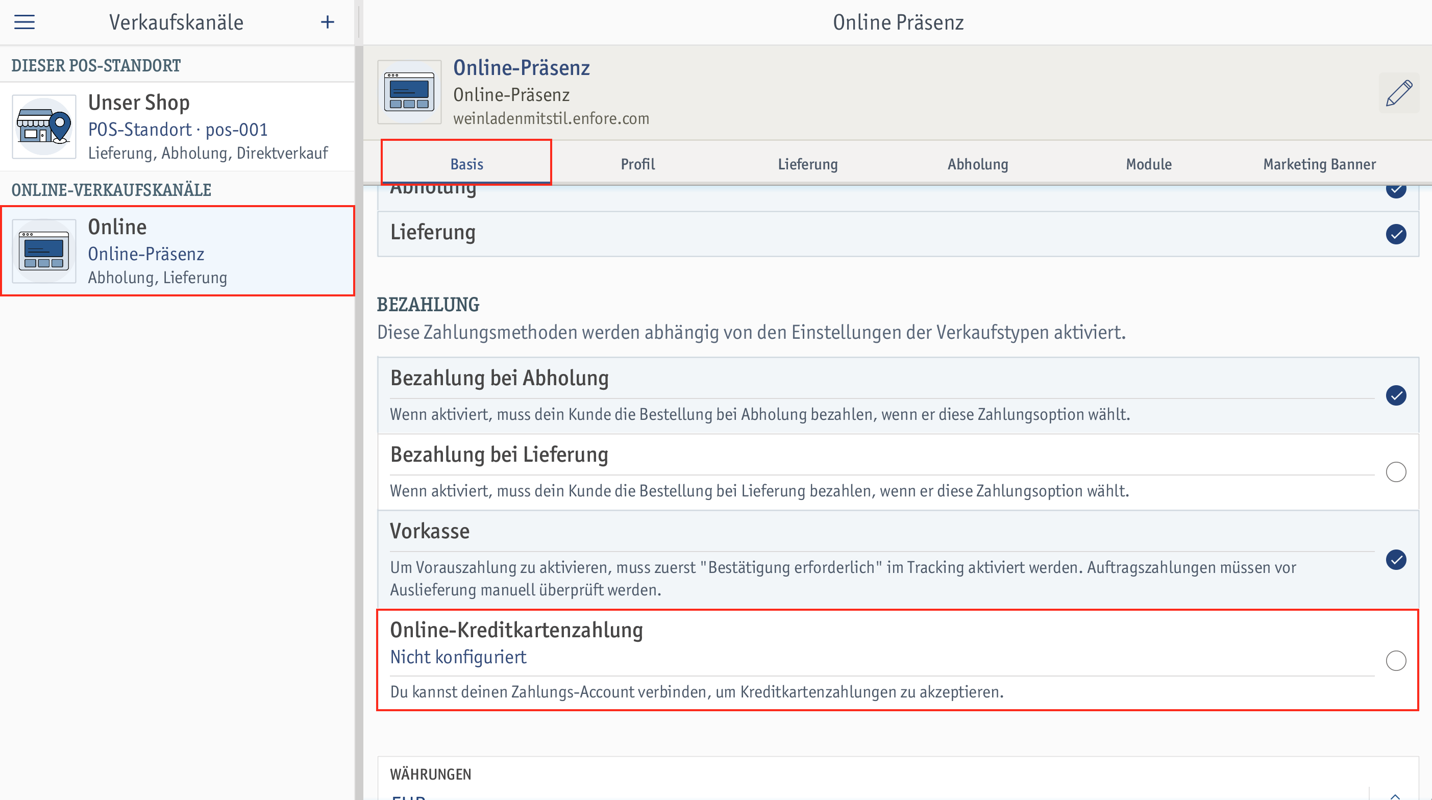Viewport: 1432px width, 800px height.
Task: Open the Abholung tab
Action: (x=978, y=164)
